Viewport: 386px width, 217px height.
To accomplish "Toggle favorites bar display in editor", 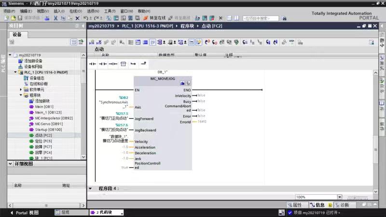I will click(x=198, y=42).
